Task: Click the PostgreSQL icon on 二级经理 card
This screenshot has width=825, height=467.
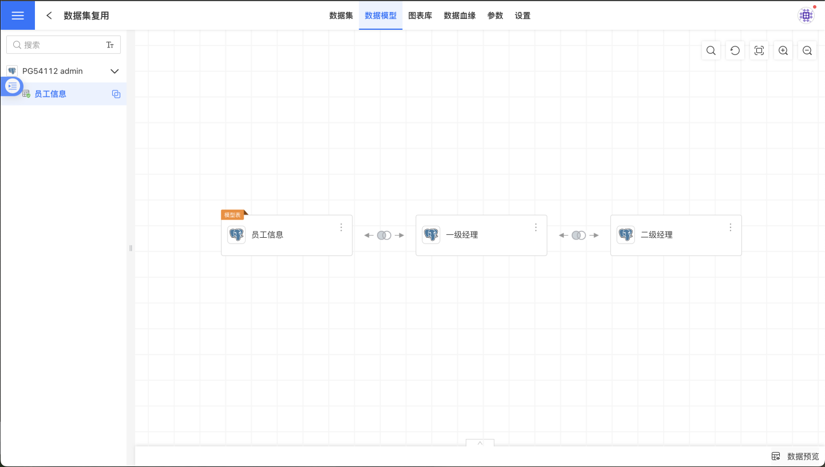Action: tap(626, 235)
